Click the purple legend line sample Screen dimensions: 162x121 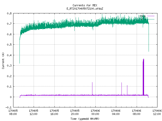(151, 16)
